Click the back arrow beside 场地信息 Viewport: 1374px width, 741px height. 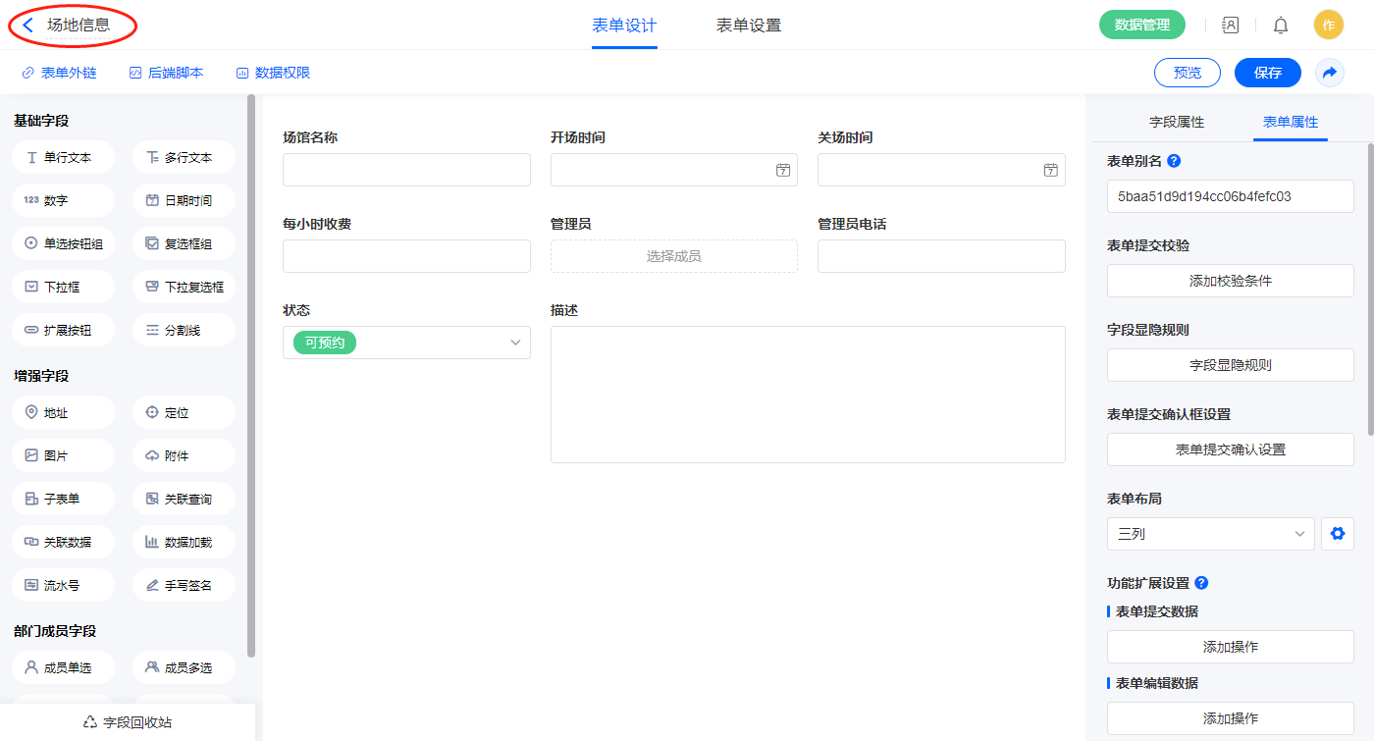click(x=28, y=26)
